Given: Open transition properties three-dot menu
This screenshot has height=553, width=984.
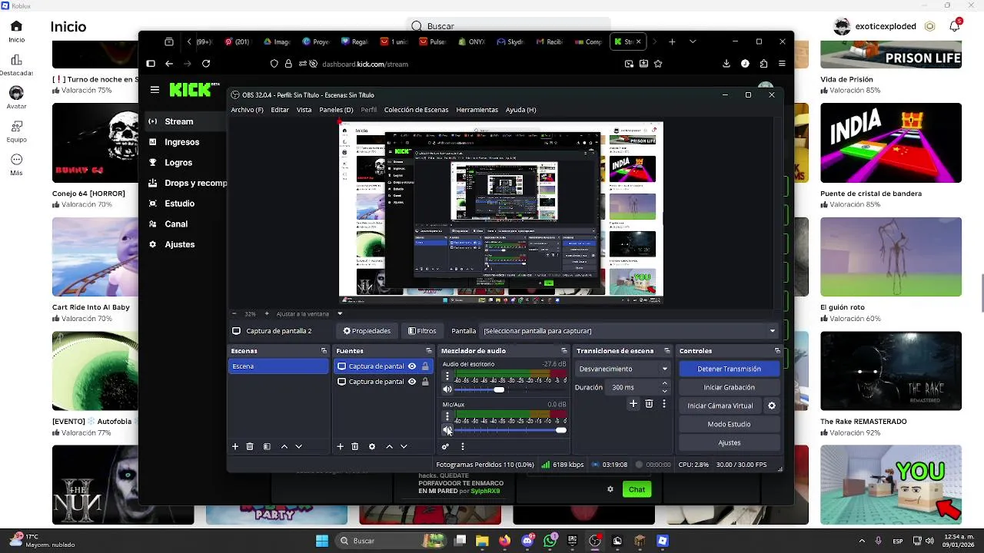Looking at the screenshot, I should coord(664,404).
